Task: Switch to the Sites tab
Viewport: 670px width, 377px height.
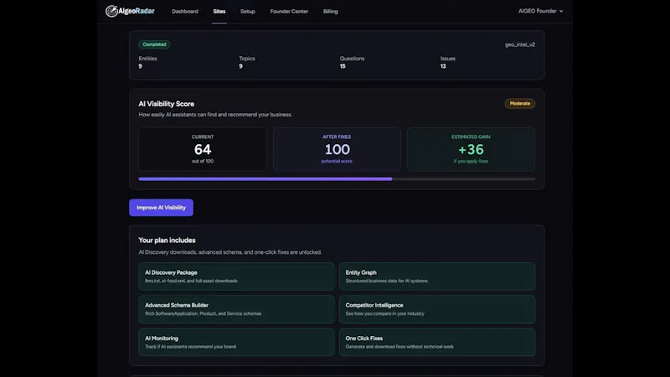Action: [x=219, y=12]
